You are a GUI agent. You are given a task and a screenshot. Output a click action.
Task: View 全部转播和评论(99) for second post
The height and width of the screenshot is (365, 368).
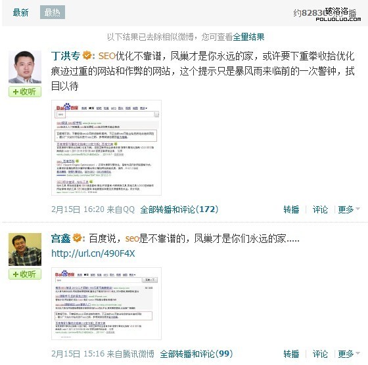point(196,354)
